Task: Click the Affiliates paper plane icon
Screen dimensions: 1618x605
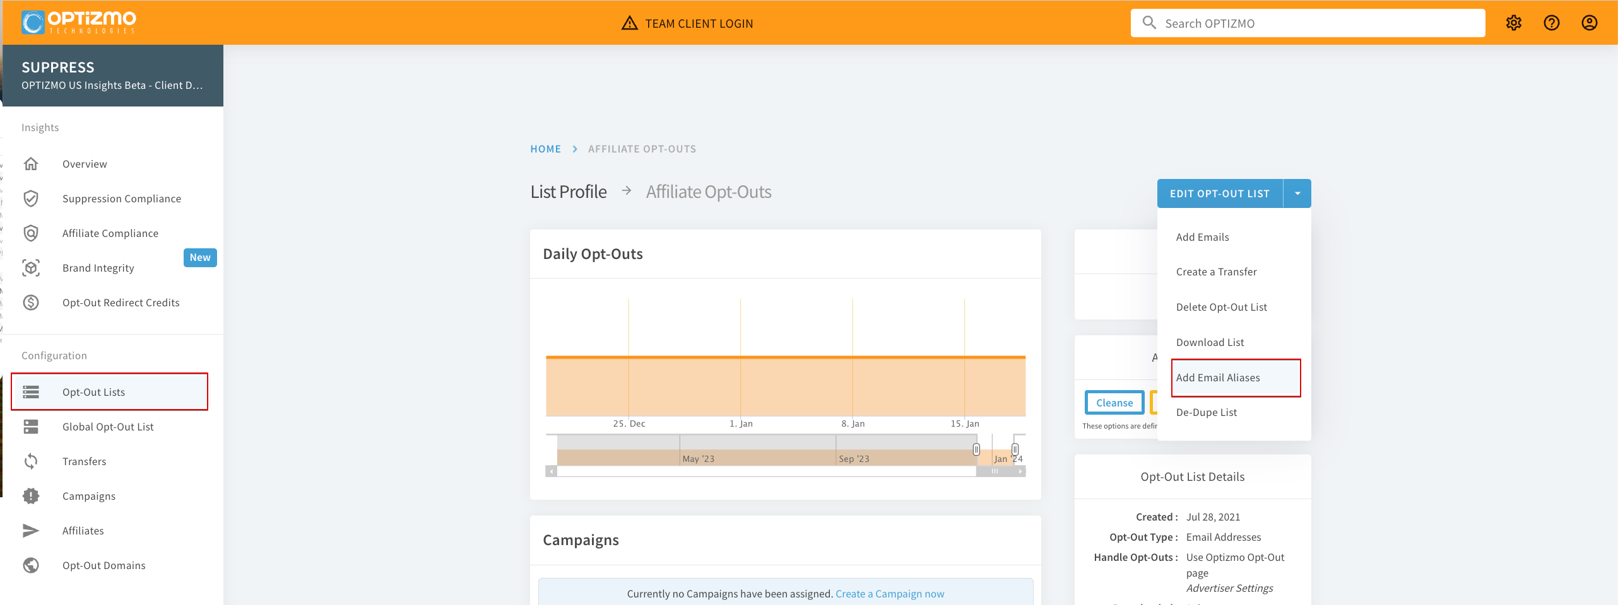Action: click(x=31, y=531)
